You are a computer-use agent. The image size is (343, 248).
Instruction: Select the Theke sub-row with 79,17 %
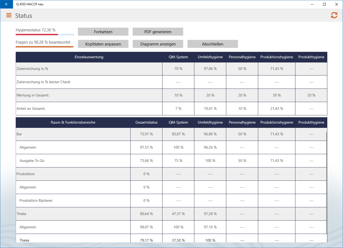171,239
